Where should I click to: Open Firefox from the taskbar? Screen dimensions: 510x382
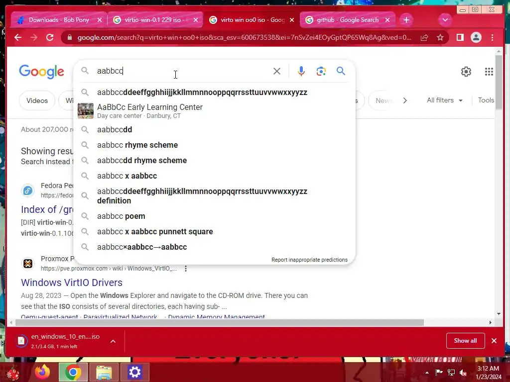click(x=42, y=372)
